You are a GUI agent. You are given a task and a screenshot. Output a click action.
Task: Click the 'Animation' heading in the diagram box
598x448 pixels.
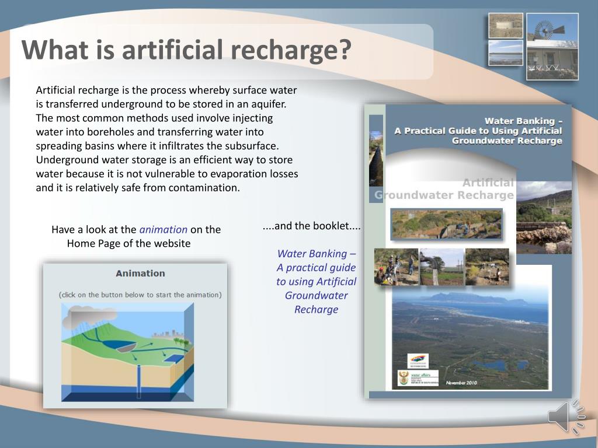pyautogui.click(x=140, y=274)
